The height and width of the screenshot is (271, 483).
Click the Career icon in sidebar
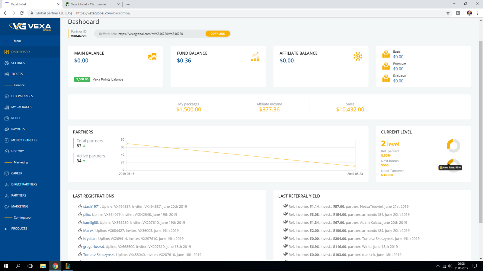click(x=7, y=173)
